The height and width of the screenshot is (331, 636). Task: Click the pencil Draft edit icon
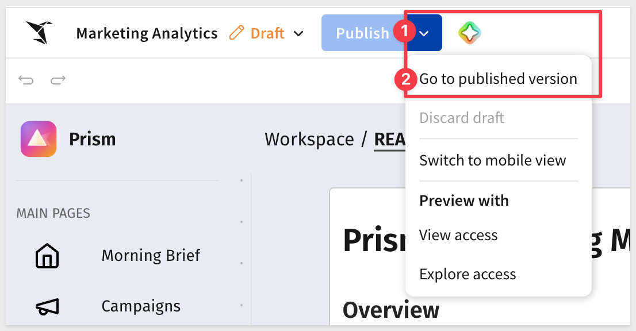(237, 33)
